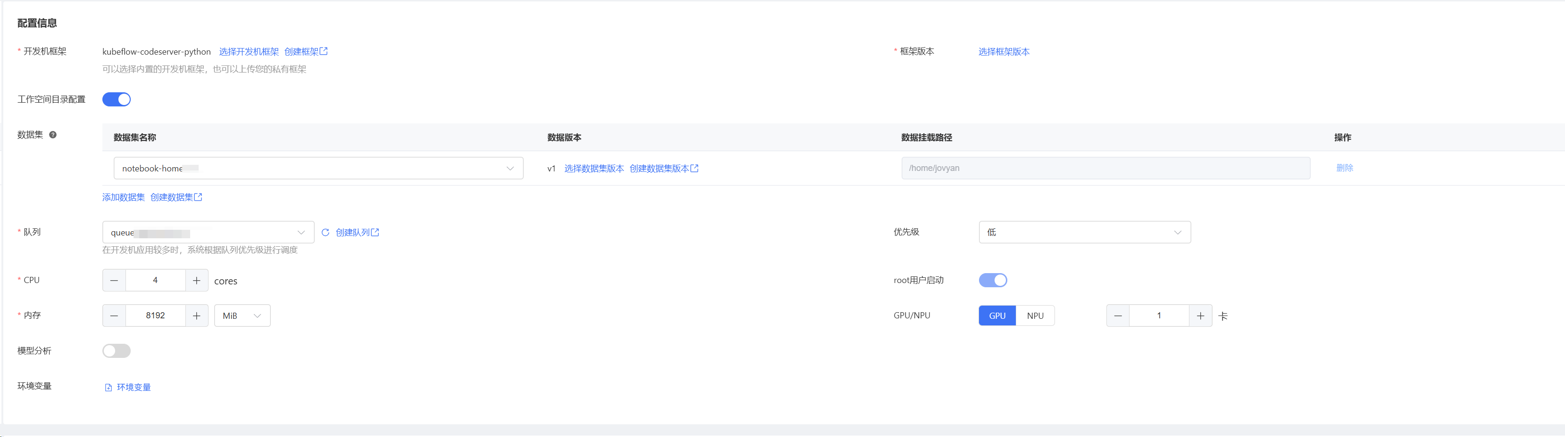Click the 删除 link in dataset row
Viewport: 1565px width, 437px height.
(x=1344, y=168)
